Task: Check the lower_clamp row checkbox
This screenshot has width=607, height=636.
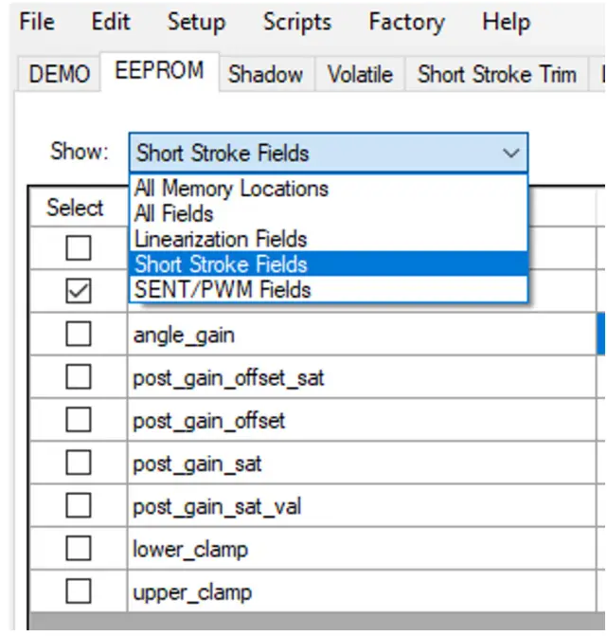Action: point(79,549)
